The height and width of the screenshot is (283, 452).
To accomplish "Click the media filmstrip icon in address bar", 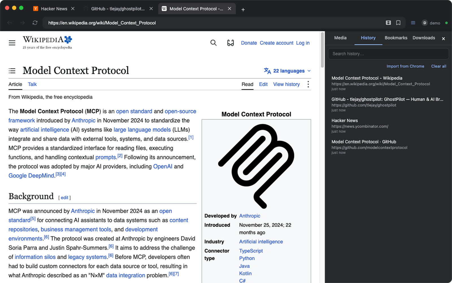I will [x=388, y=23].
